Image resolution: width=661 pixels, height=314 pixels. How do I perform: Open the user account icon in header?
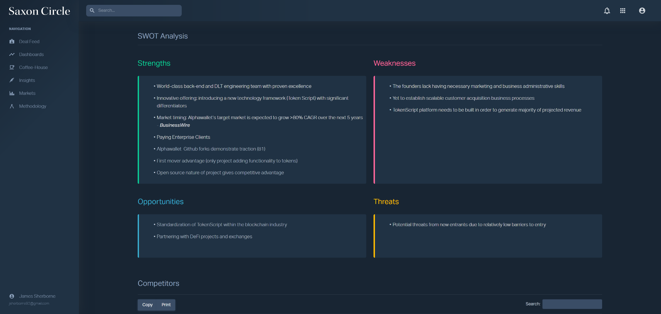coord(642,11)
